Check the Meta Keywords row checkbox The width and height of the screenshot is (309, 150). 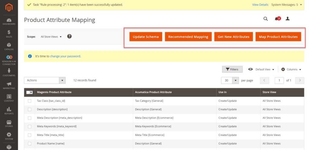pos(30,126)
